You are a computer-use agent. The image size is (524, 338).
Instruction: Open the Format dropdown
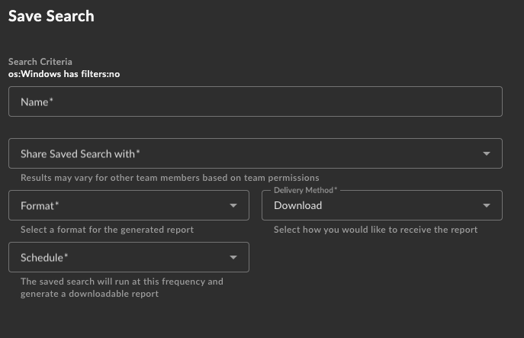(x=129, y=205)
